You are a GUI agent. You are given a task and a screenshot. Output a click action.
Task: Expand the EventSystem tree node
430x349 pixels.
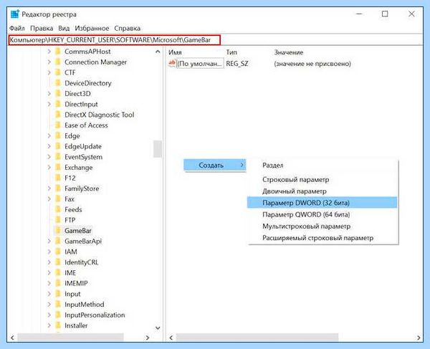pos(49,157)
